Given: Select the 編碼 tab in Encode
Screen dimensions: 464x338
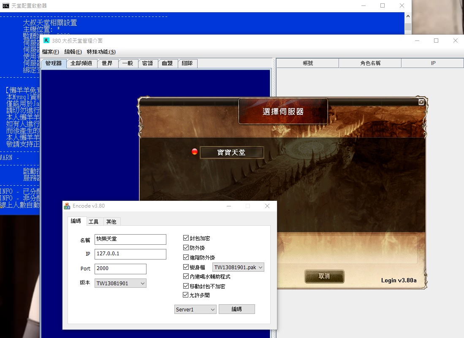Looking at the screenshot, I should click(x=76, y=221).
